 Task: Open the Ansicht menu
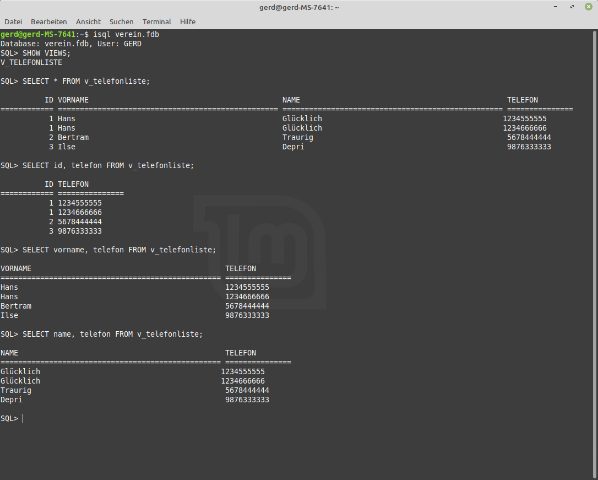click(88, 21)
